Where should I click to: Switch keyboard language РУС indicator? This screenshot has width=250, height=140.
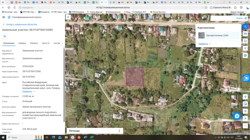(232, 137)
